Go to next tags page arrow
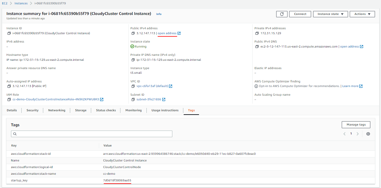Viewport: 381px width, 188px height. [357, 134]
